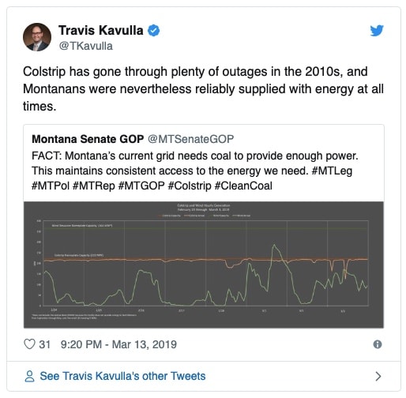Screen dimensions: 406x398
Task: Like the tweet with the heart icon
Action: [x=29, y=344]
